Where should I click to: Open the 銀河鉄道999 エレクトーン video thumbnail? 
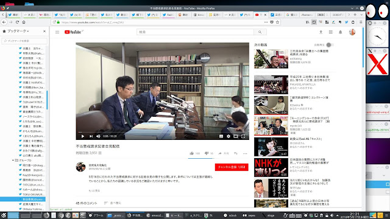271,105
